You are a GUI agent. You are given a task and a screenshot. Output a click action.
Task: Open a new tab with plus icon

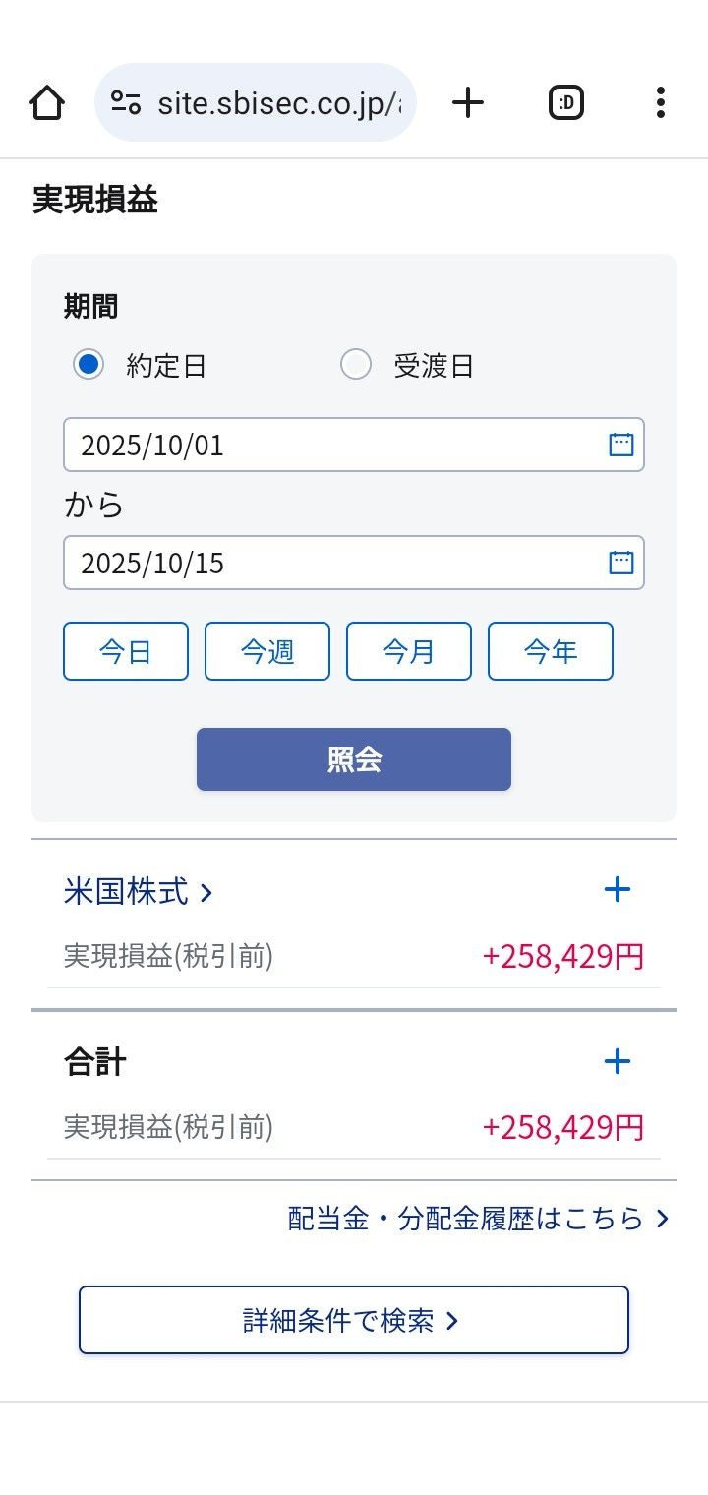click(x=468, y=102)
